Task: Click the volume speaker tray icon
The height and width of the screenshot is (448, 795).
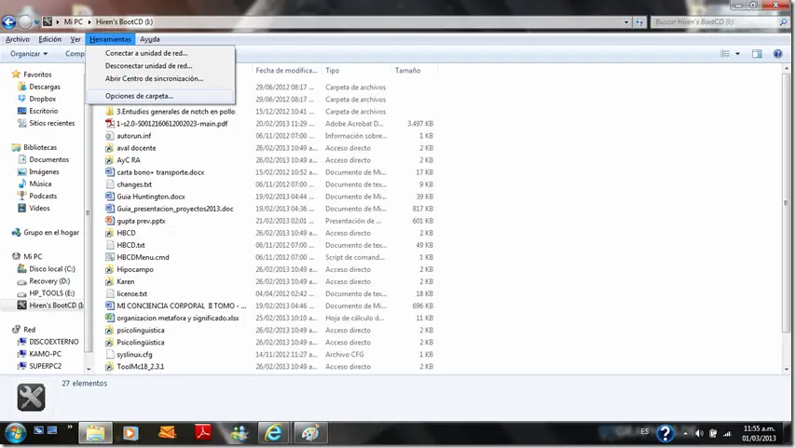Action: (699, 433)
